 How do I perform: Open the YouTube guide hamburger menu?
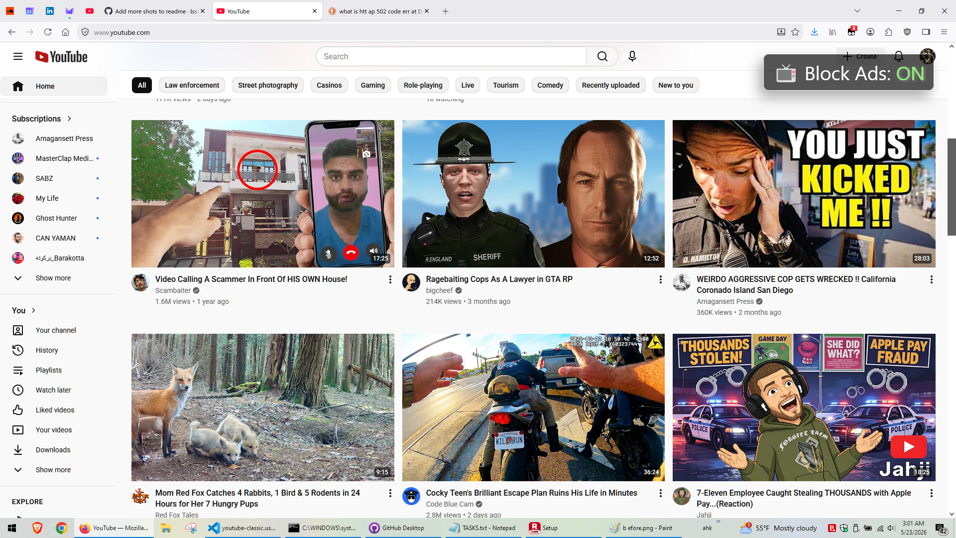(x=18, y=56)
